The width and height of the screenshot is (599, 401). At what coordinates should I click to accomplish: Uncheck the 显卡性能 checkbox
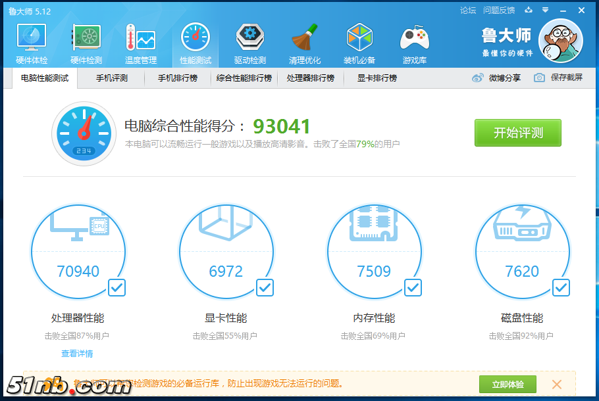click(265, 287)
